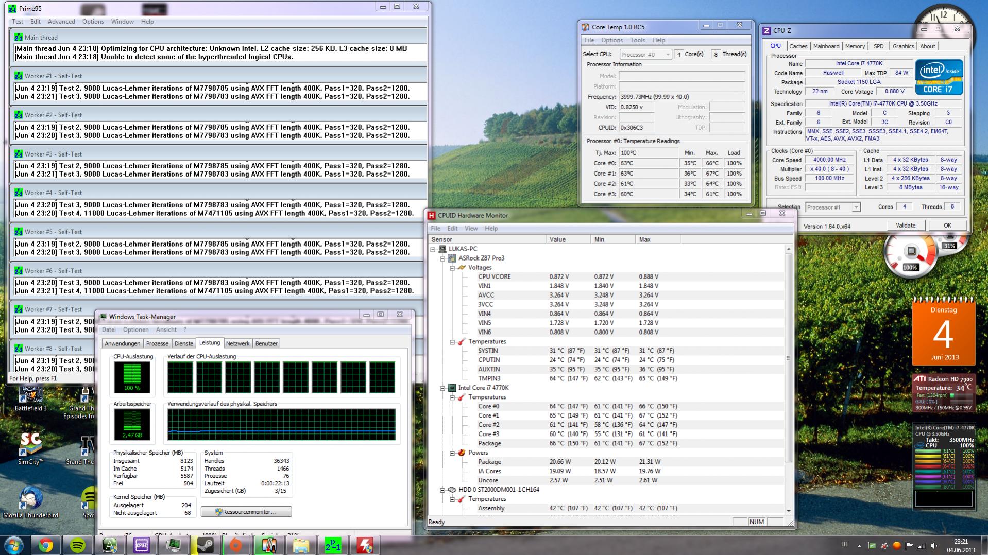The height and width of the screenshot is (555, 988).
Task: Show hidden tray icons arrow
Action: (x=859, y=545)
